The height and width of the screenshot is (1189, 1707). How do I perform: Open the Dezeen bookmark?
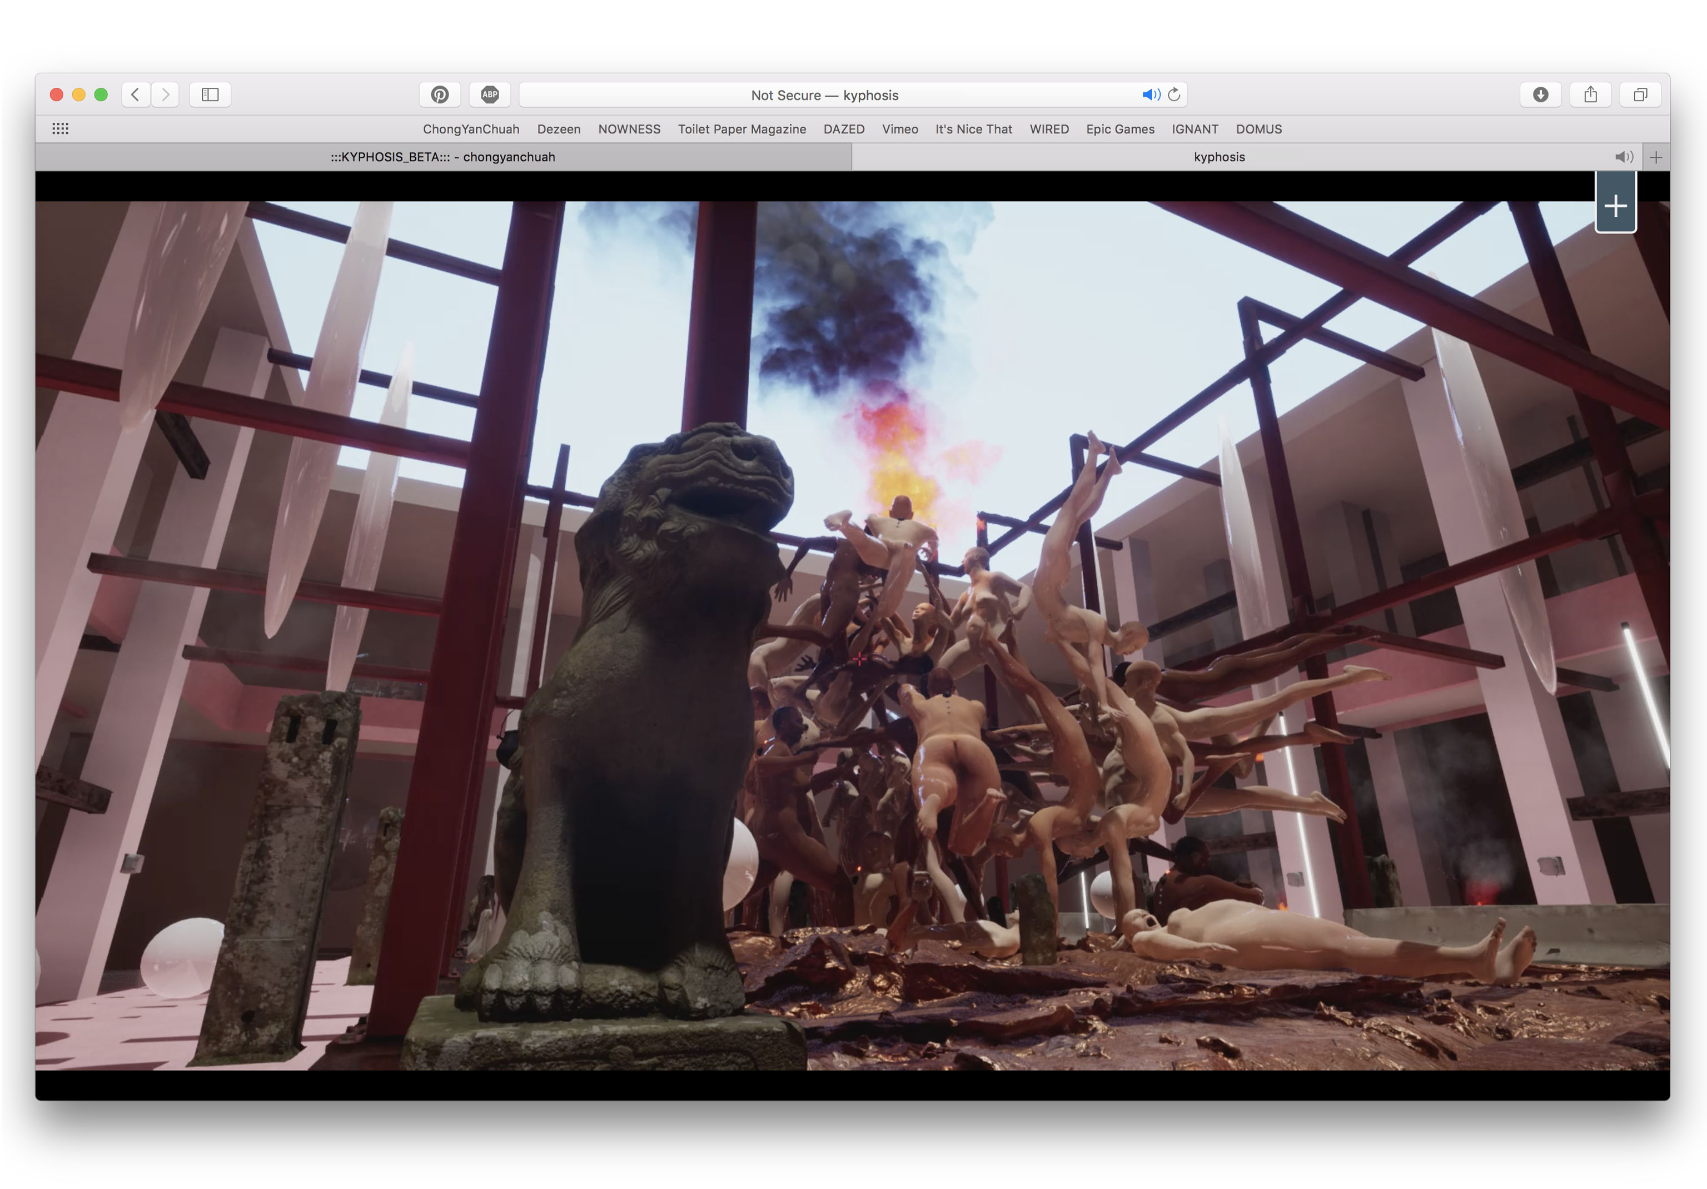[558, 128]
